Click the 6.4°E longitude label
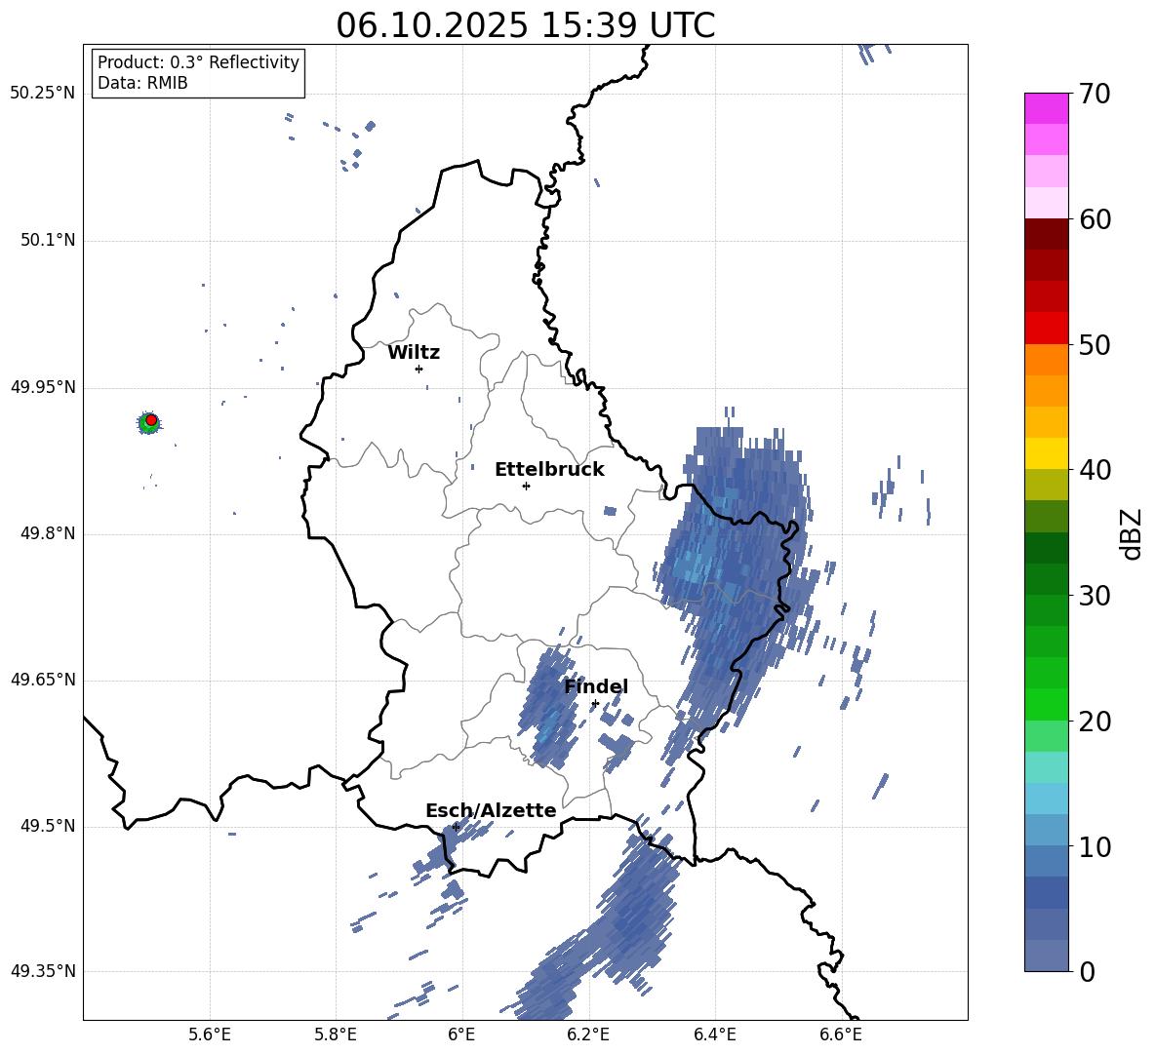Screen dimensions: 1155x1054 pyautogui.click(x=714, y=1034)
